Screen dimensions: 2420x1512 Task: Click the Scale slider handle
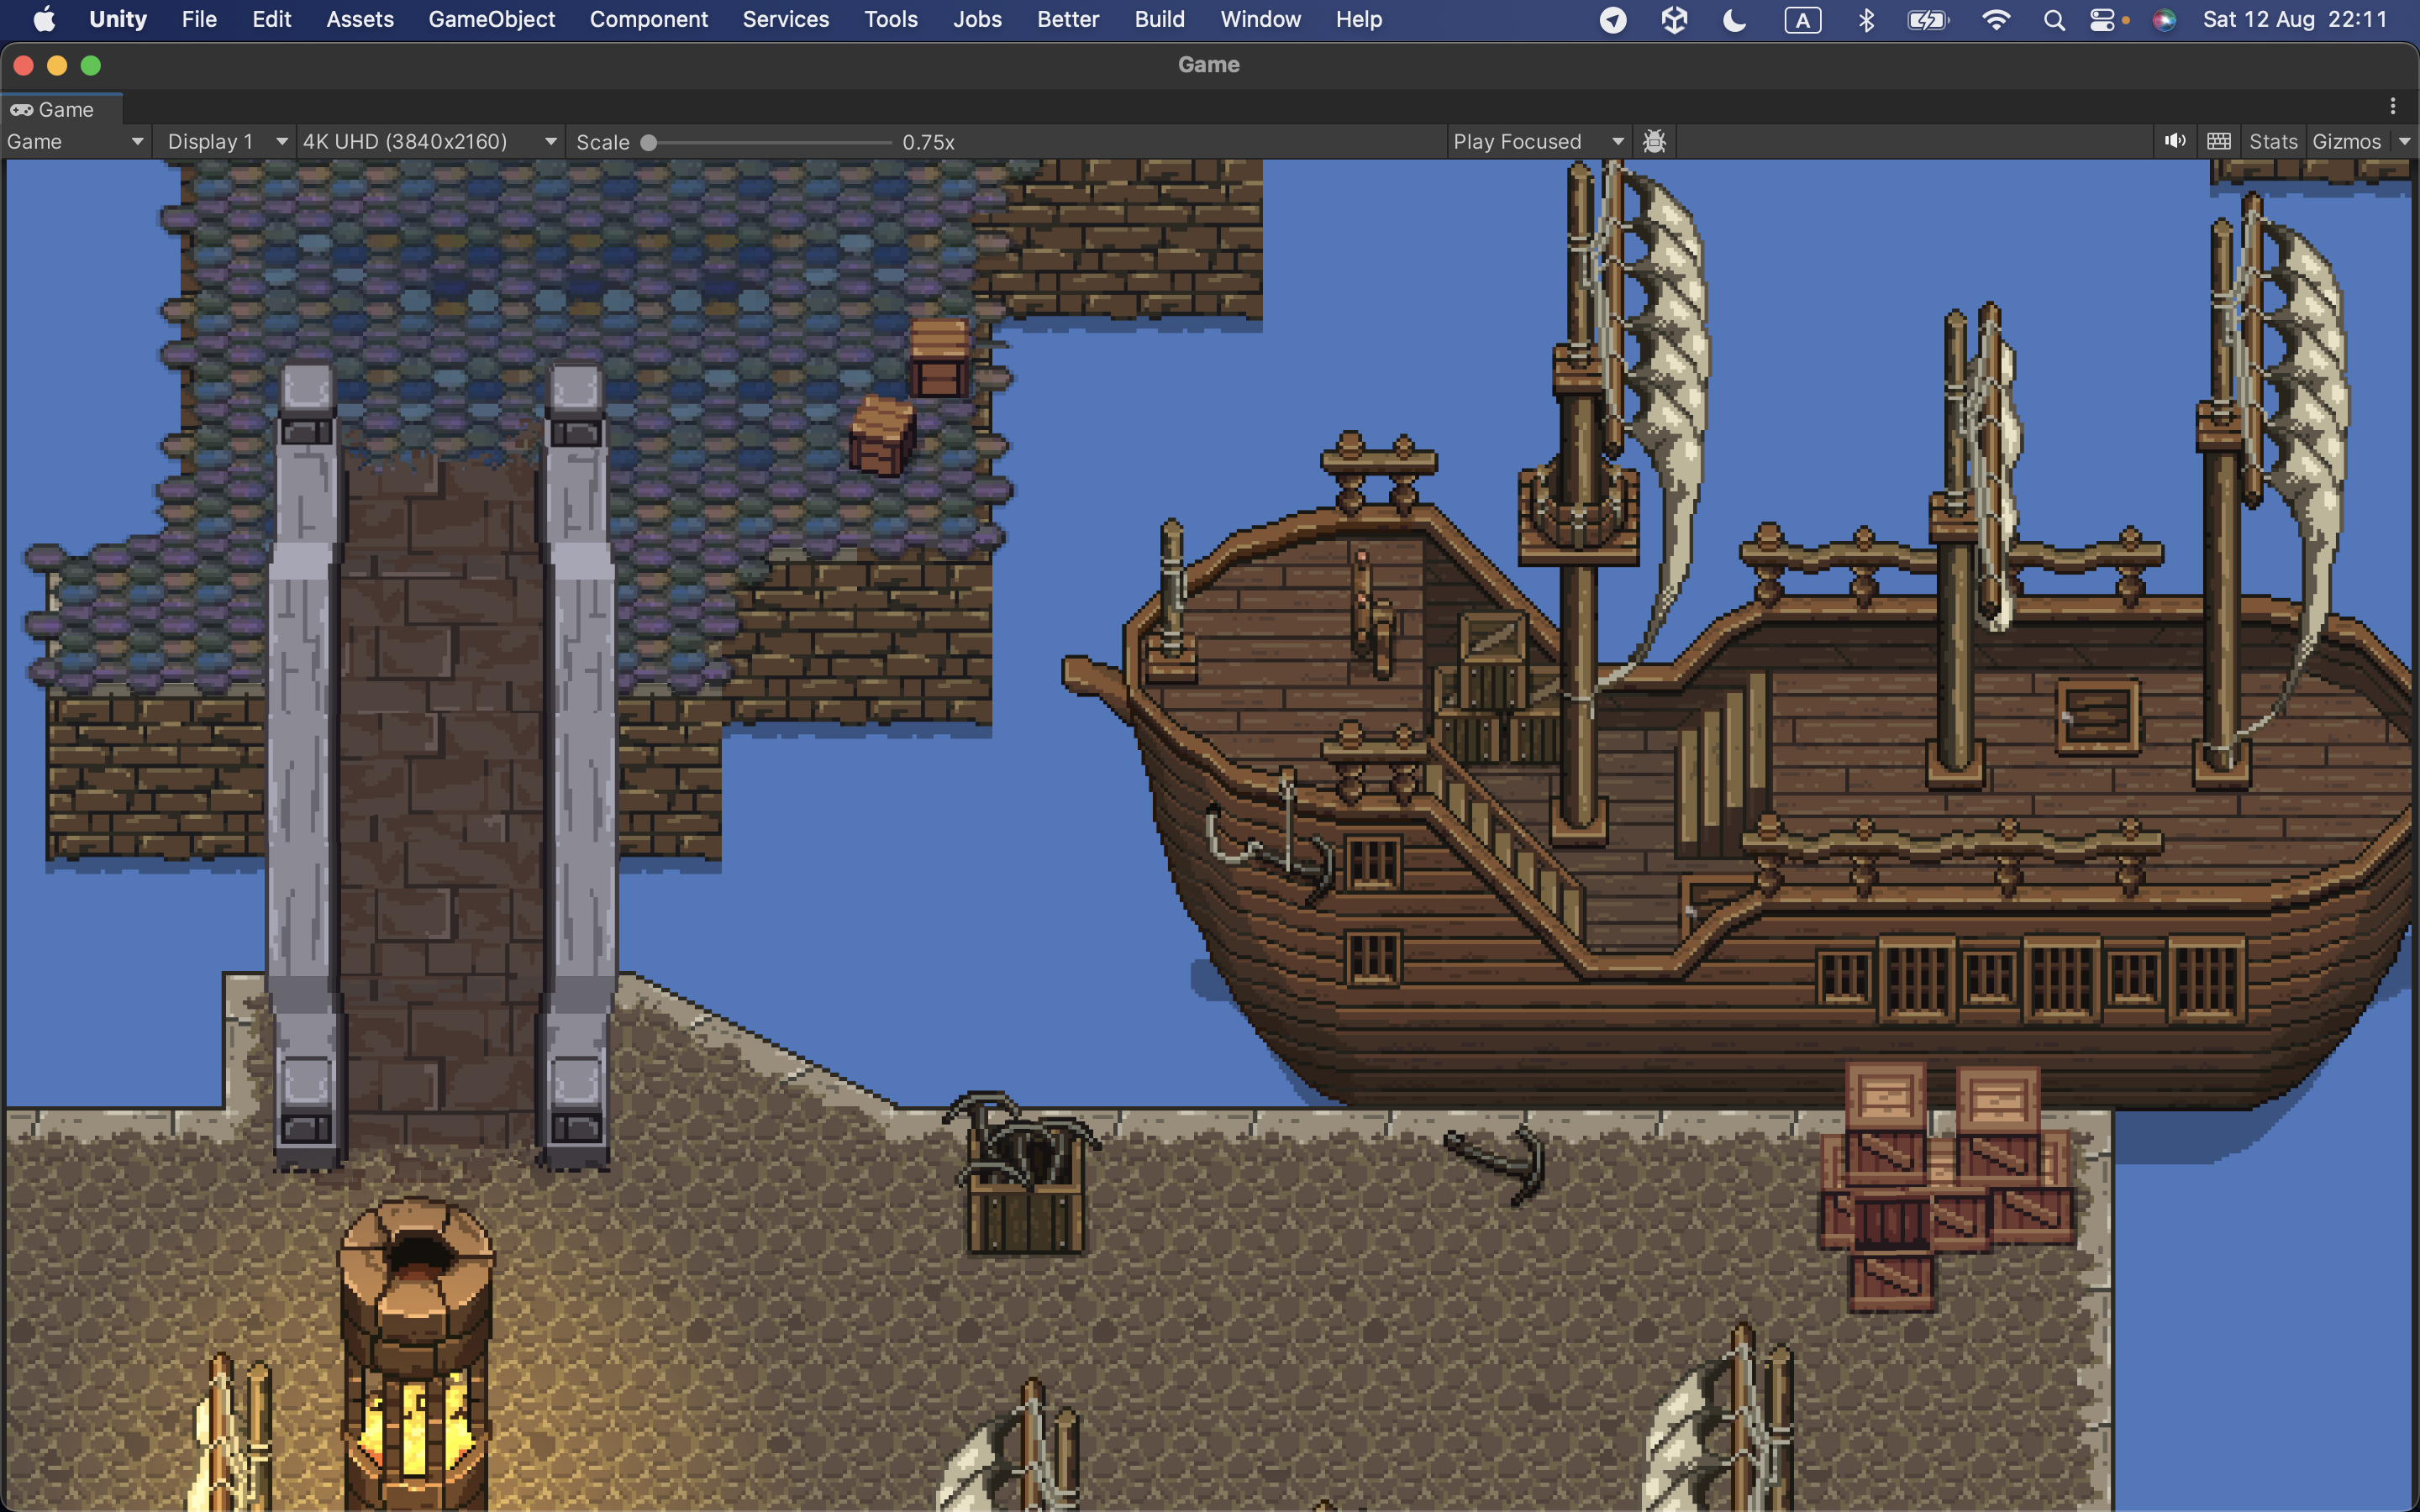click(x=648, y=142)
